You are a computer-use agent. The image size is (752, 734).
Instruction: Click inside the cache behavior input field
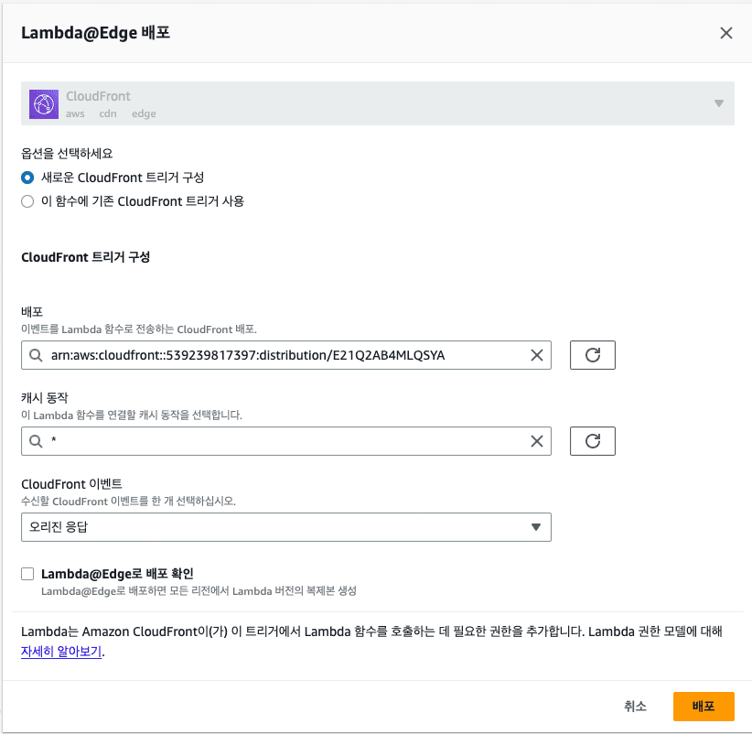click(x=274, y=440)
